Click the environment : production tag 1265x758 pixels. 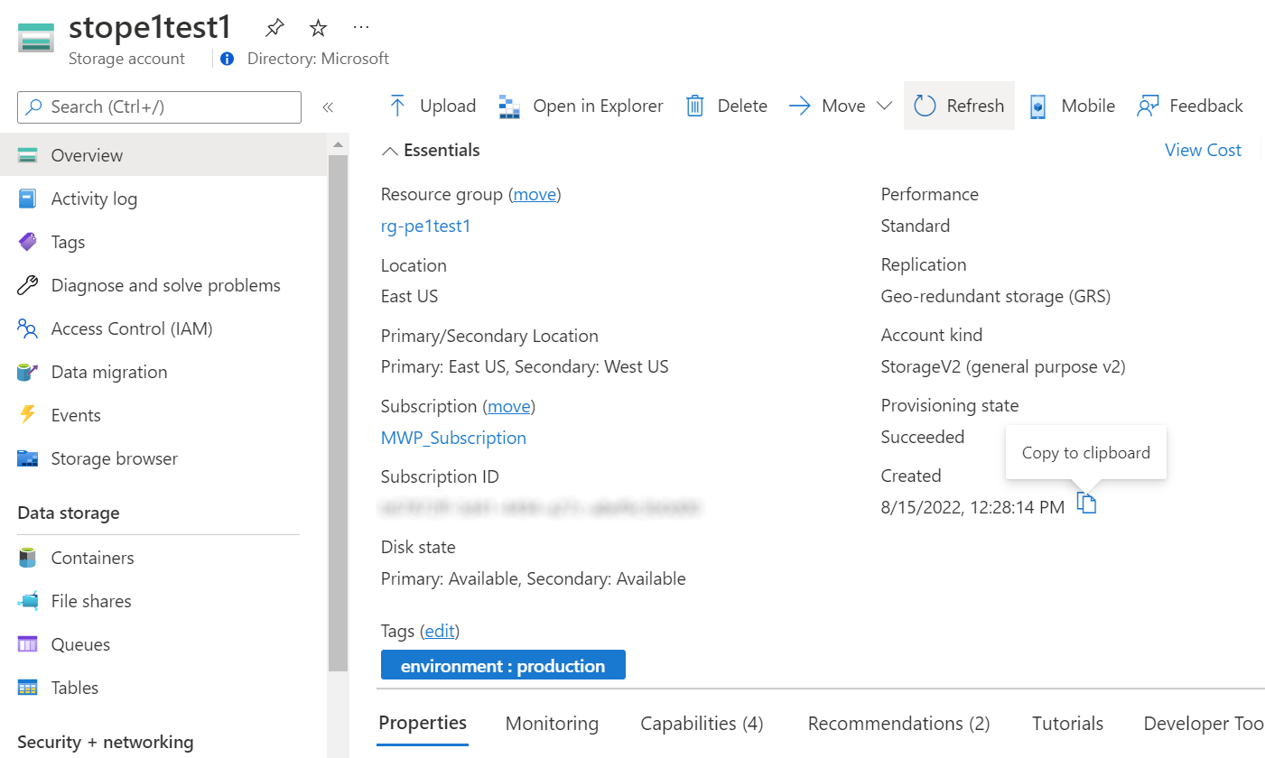[503, 666]
